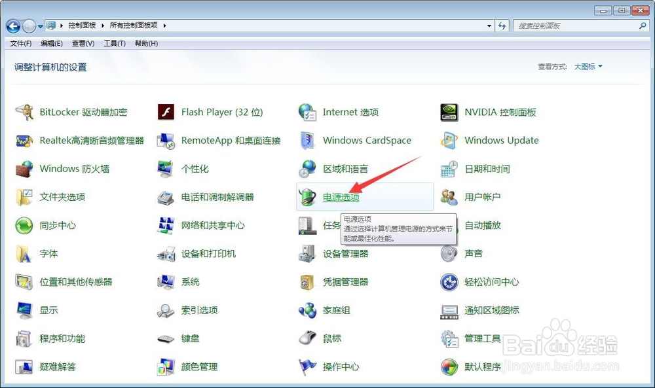This screenshot has height=388, width=655.
Task: Click the 通知区域图标 link text
Action: pyautogui.click(x=492, y=310)
